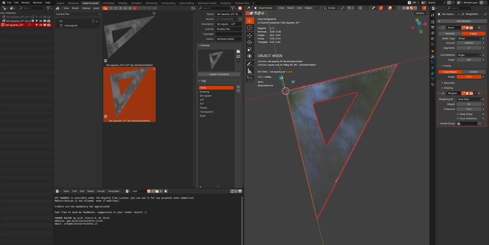The height and width of the screenshot is (245, 489).
Task: Open the Current File library dropdown
Action: 78,14
